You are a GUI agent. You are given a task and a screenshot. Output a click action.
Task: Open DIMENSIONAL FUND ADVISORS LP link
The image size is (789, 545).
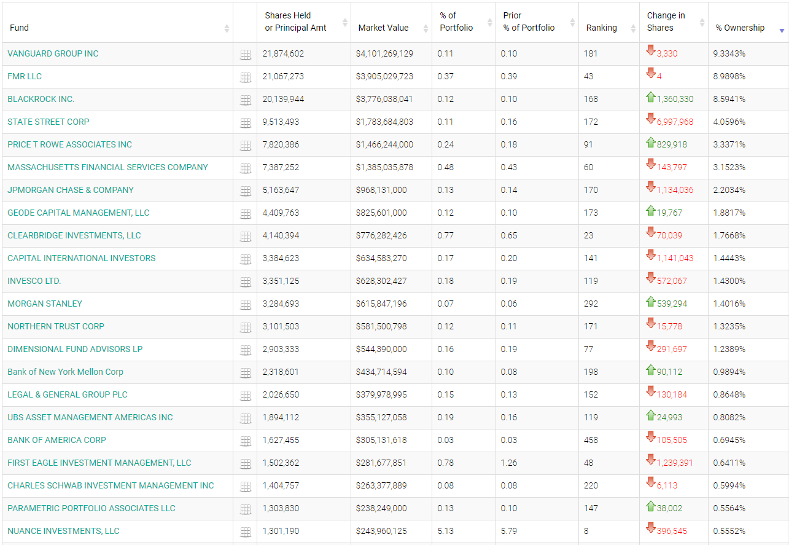[x=75, y=349]
